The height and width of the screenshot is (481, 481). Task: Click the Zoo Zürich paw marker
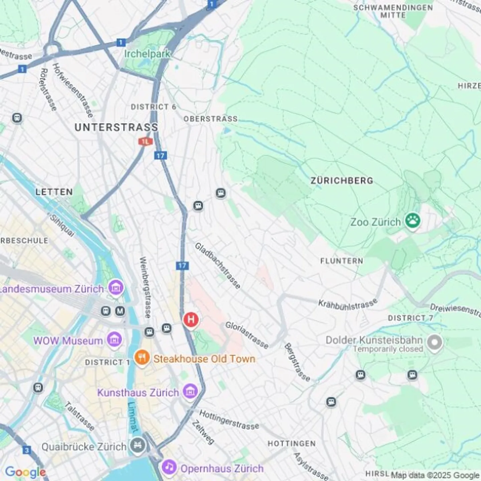coord(413,221)
